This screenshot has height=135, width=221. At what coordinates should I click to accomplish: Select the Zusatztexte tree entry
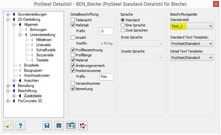click(x=33, y=96)
